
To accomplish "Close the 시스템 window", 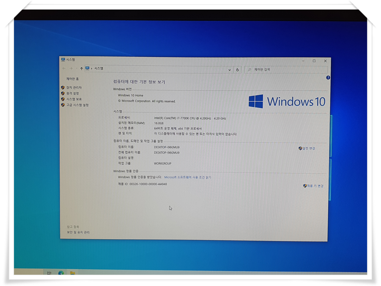I will tap(325, 61).
